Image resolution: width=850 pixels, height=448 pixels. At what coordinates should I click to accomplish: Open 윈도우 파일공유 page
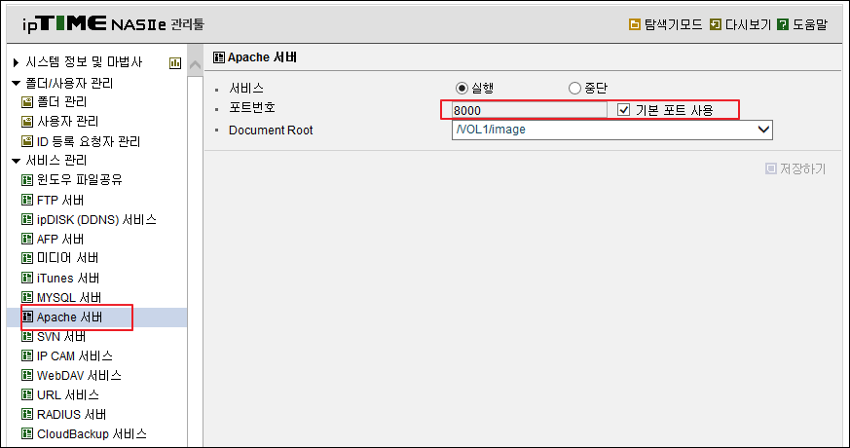pos(80,179)
